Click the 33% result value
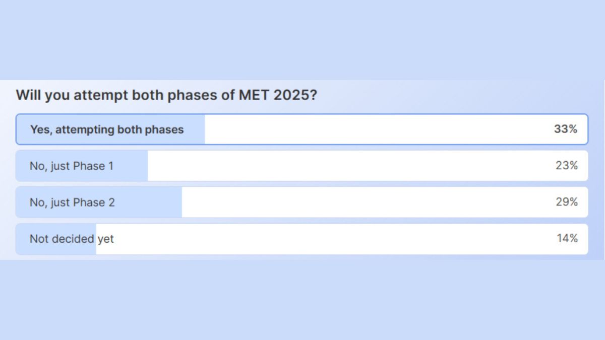 click(x=565, y=129)
